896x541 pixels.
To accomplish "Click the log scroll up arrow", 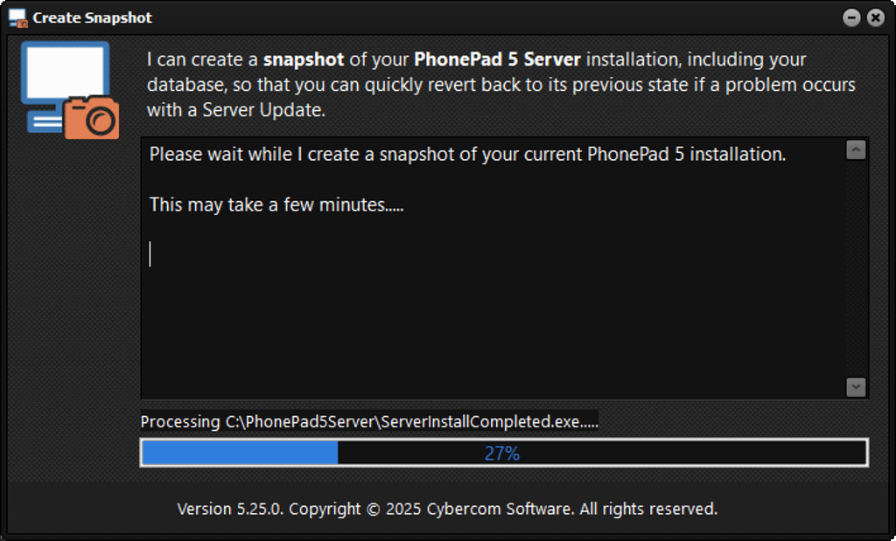I will coord(856,150).
